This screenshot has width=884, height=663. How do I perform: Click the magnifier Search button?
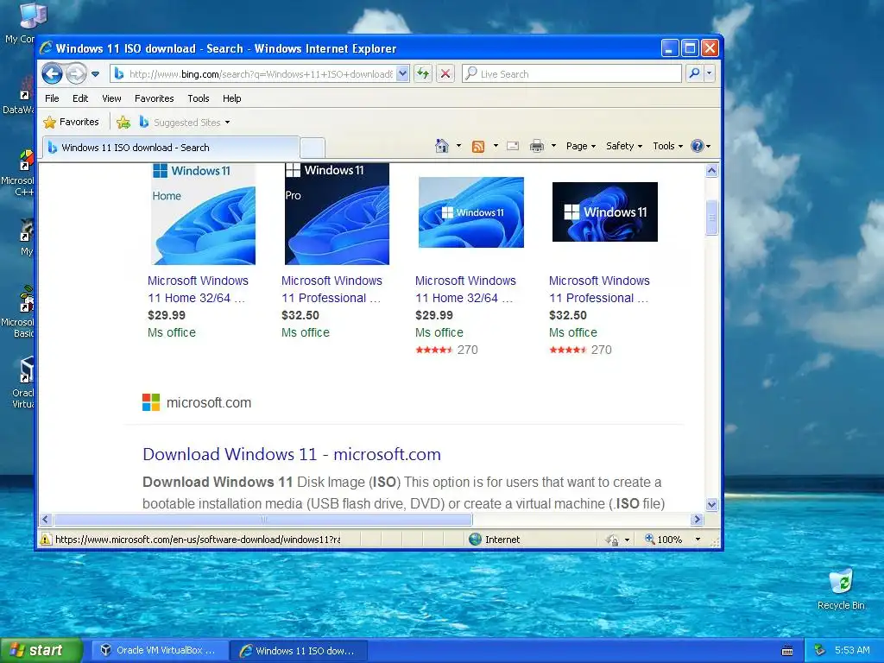pos(695,74)
